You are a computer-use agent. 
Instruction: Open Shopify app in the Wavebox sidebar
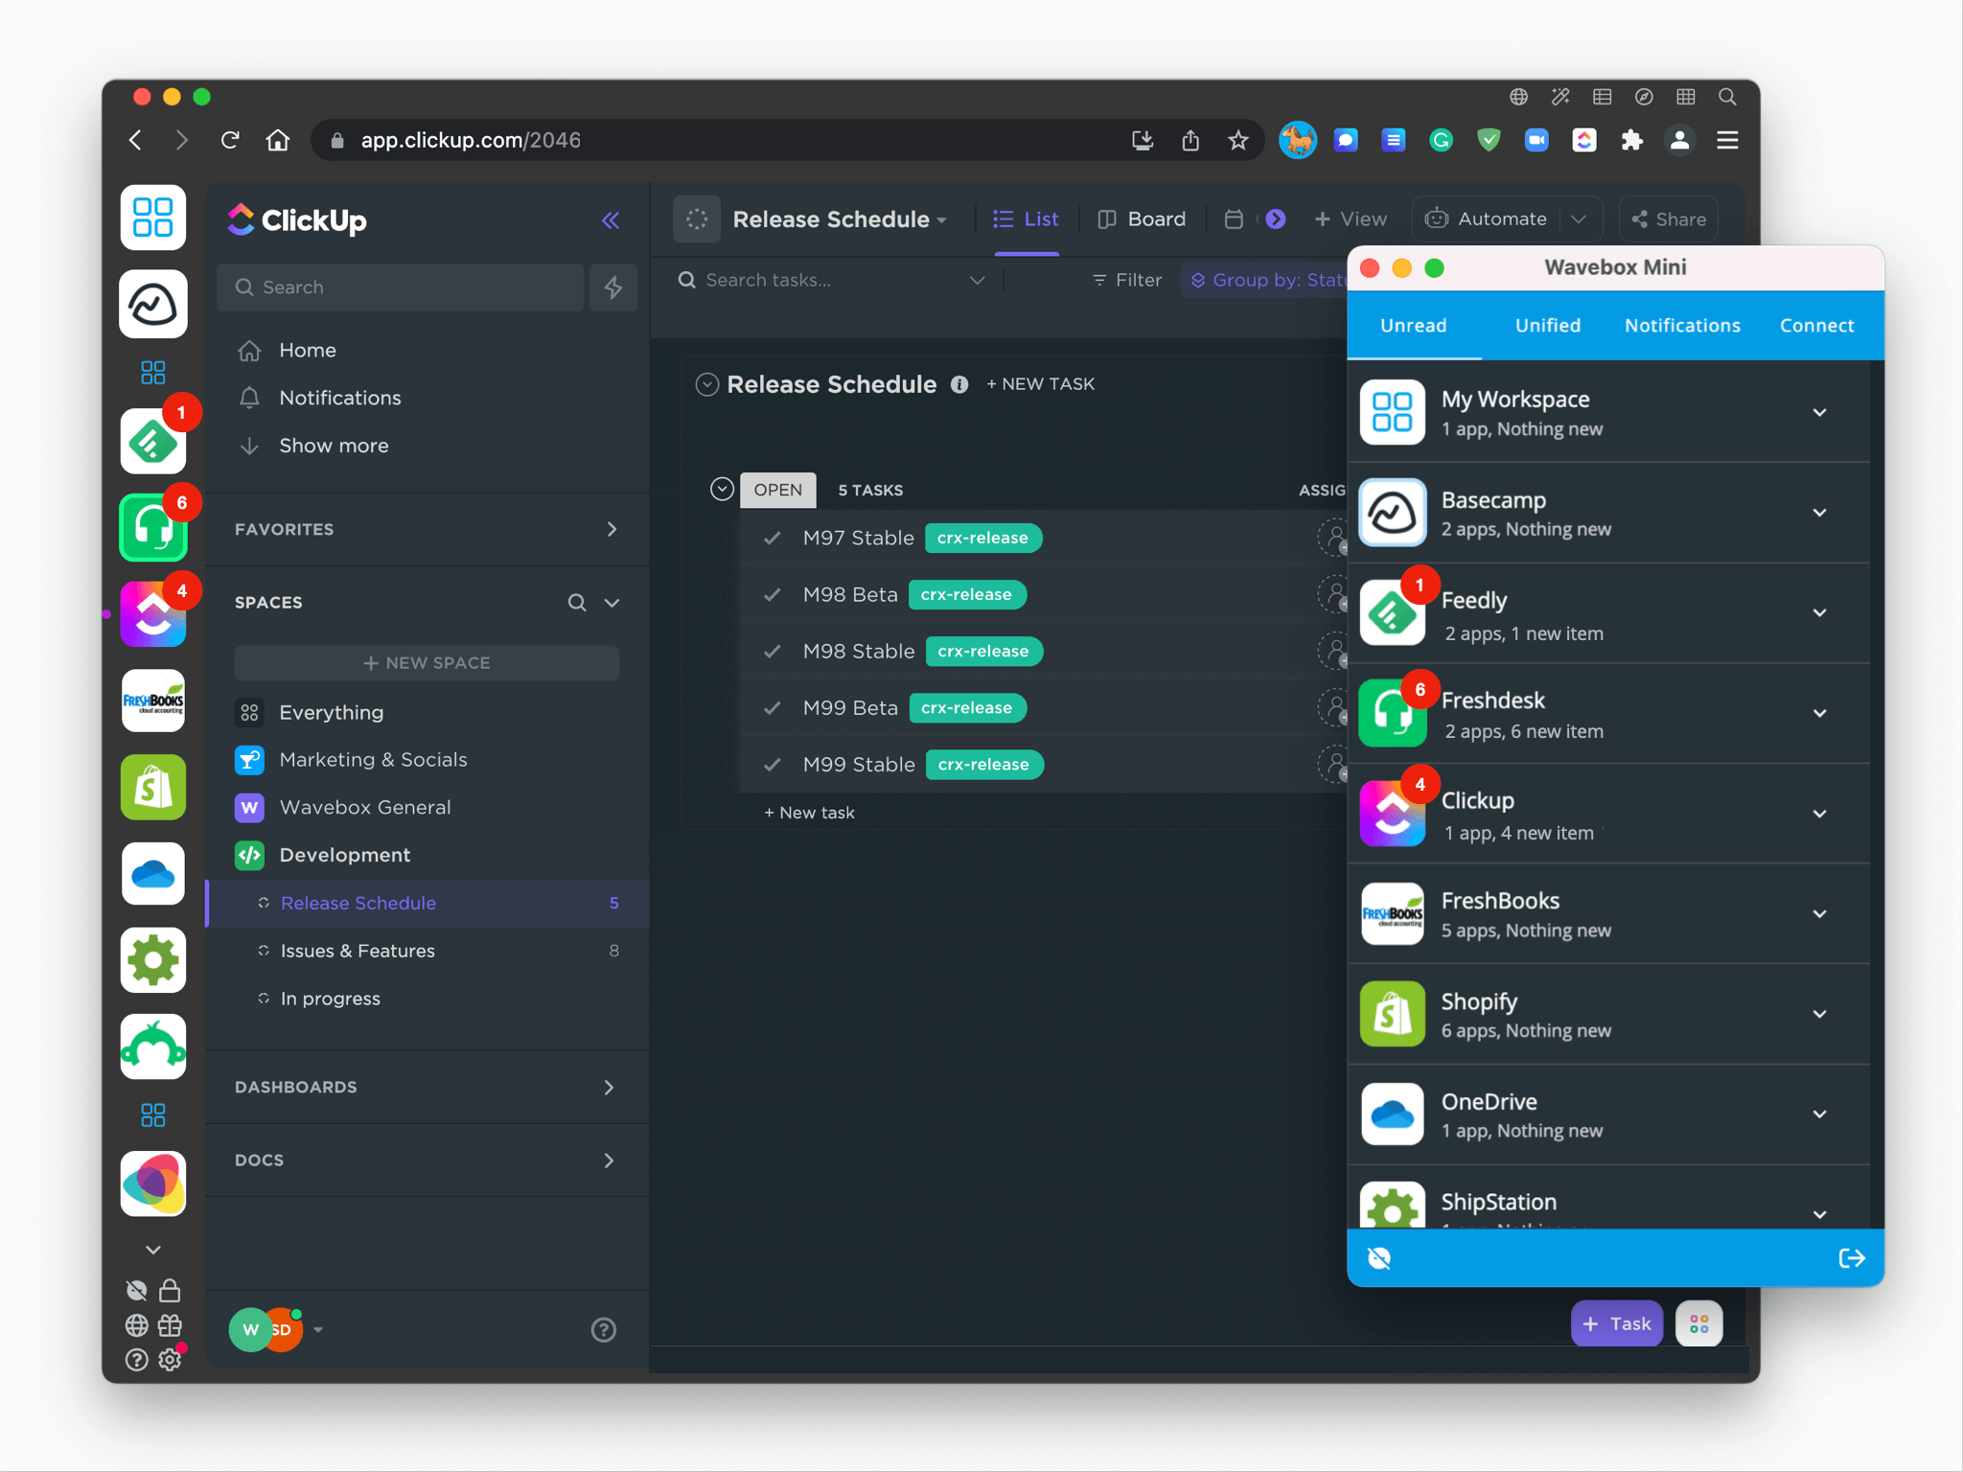[153, 787]
